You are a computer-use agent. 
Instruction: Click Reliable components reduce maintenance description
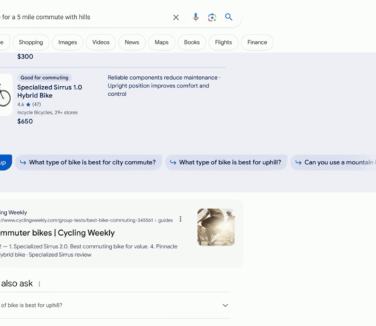pos(164,86)
